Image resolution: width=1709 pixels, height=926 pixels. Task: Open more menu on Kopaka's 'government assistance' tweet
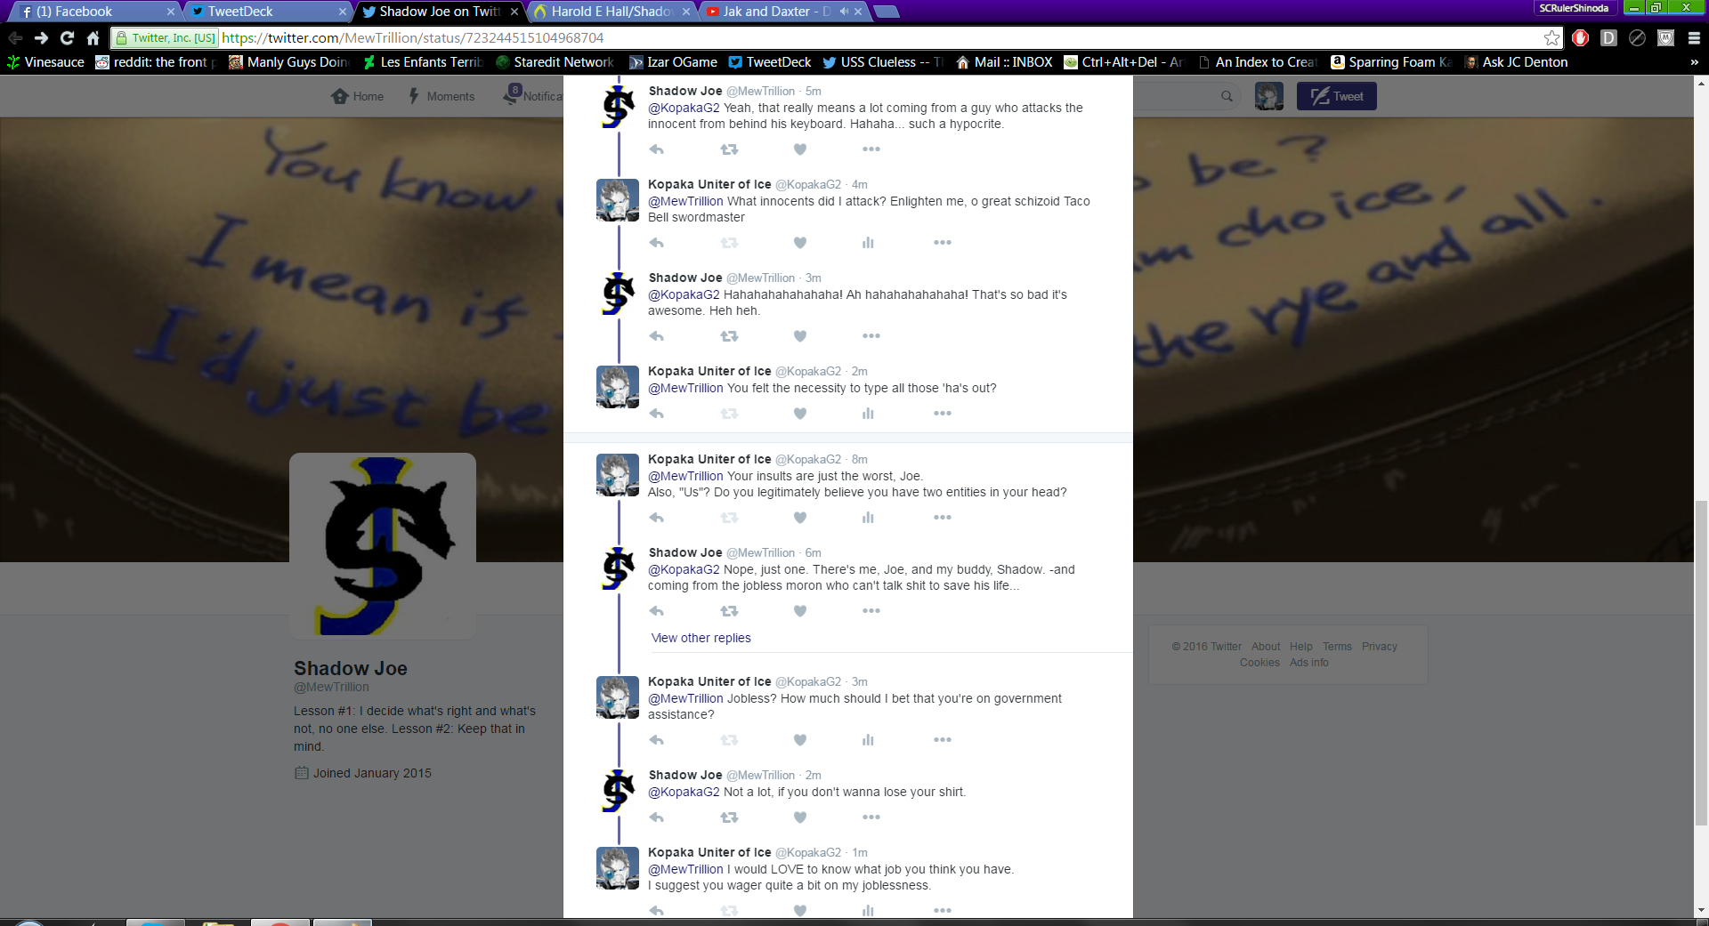coord(943,740)
